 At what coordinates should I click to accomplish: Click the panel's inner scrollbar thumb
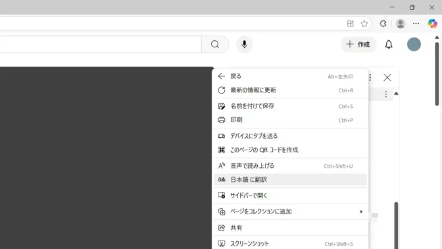coord(396,225)
